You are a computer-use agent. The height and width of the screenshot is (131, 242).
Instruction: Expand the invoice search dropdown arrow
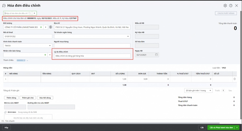pyautogui.click(x=34, y=13)
